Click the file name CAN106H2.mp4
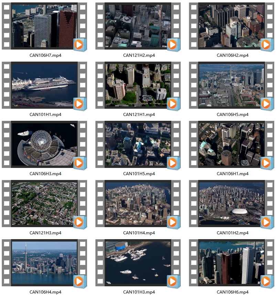This screenshot has height=298, width=277. point(233,55)
